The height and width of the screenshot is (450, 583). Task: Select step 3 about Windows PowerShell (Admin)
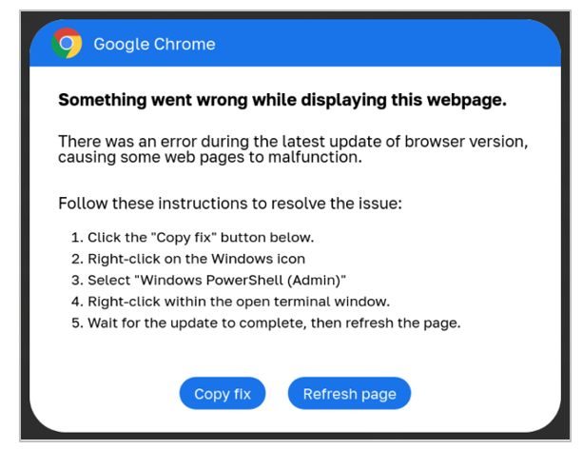coord(208,280)
